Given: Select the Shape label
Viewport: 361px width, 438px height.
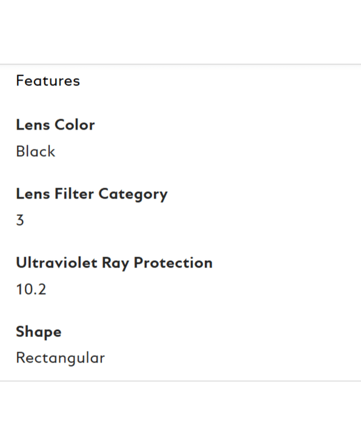Looking at the screenshot, I should 39,331.
